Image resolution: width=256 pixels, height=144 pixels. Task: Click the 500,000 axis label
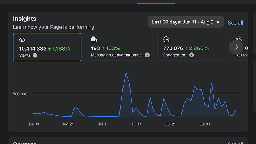click(20, 94)
